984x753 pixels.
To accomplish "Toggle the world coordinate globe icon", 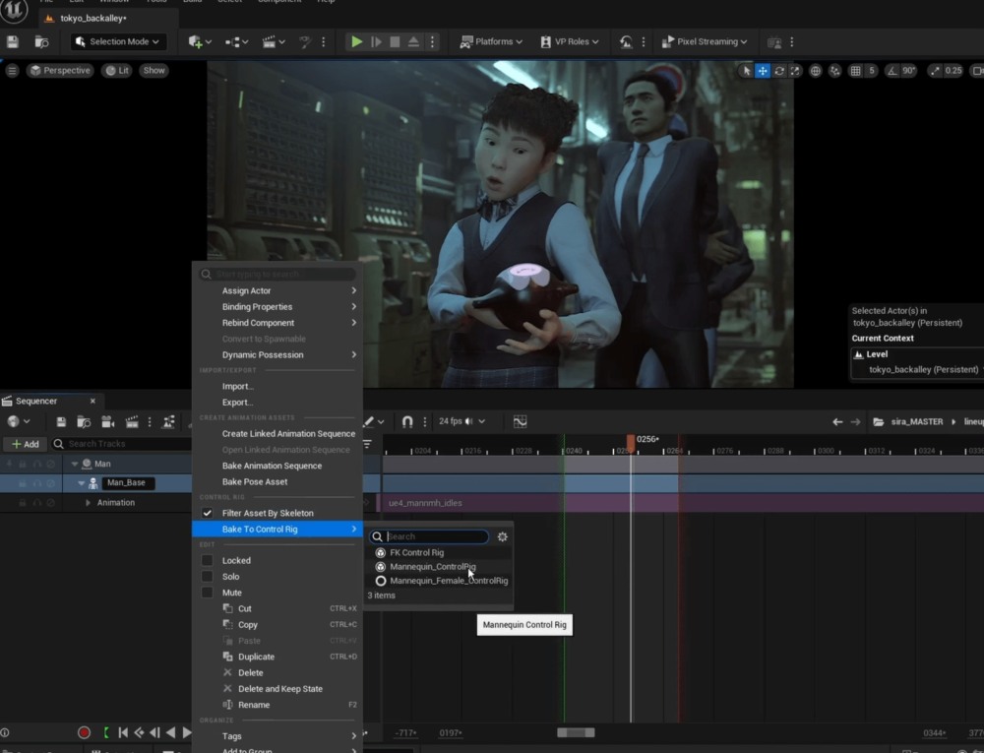I will pyautogui.click(x=815, y=71).
